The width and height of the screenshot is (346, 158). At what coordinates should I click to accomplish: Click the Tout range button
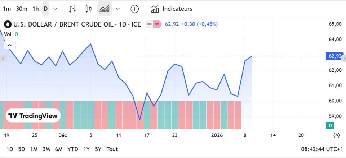click(x=112, y=149)
